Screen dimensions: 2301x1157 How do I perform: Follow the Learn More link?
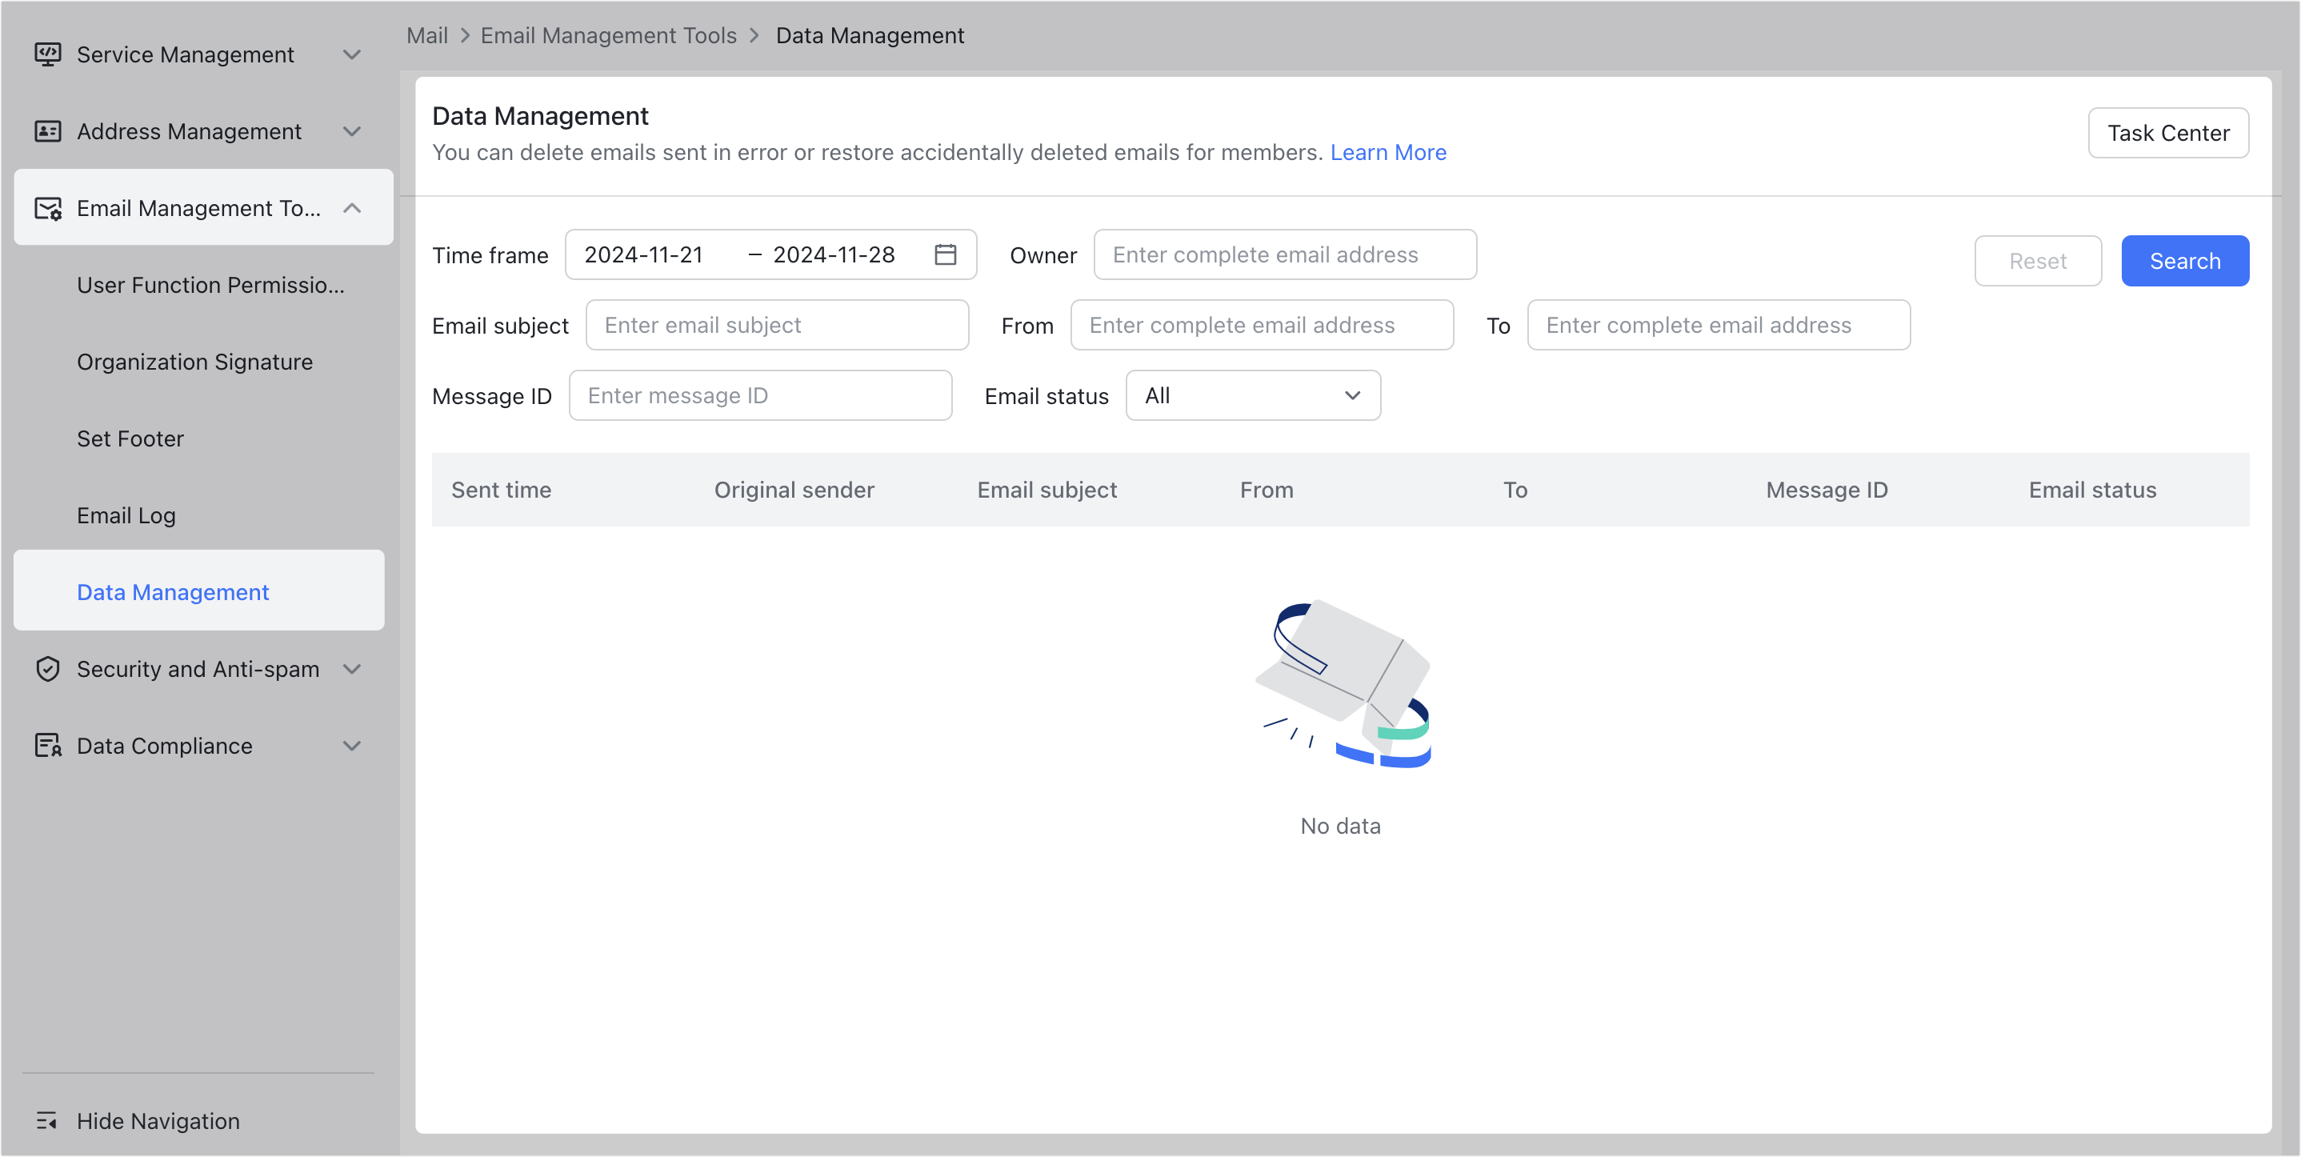pos(1388,153)
